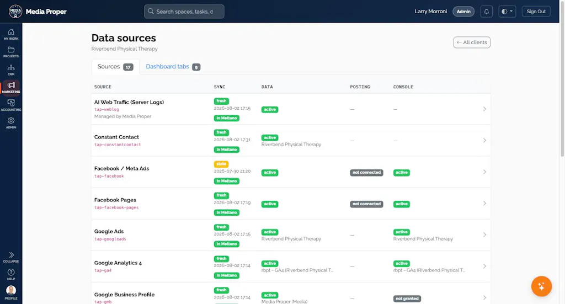The height and width of the screenshot is (304, 565).
Task: Click the DATA column header
Action: pos(267,87)
